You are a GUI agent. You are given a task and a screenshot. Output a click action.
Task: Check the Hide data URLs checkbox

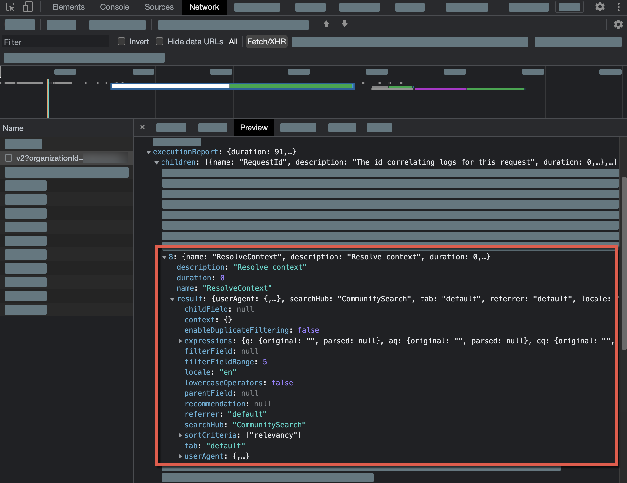tap(160, 41)
